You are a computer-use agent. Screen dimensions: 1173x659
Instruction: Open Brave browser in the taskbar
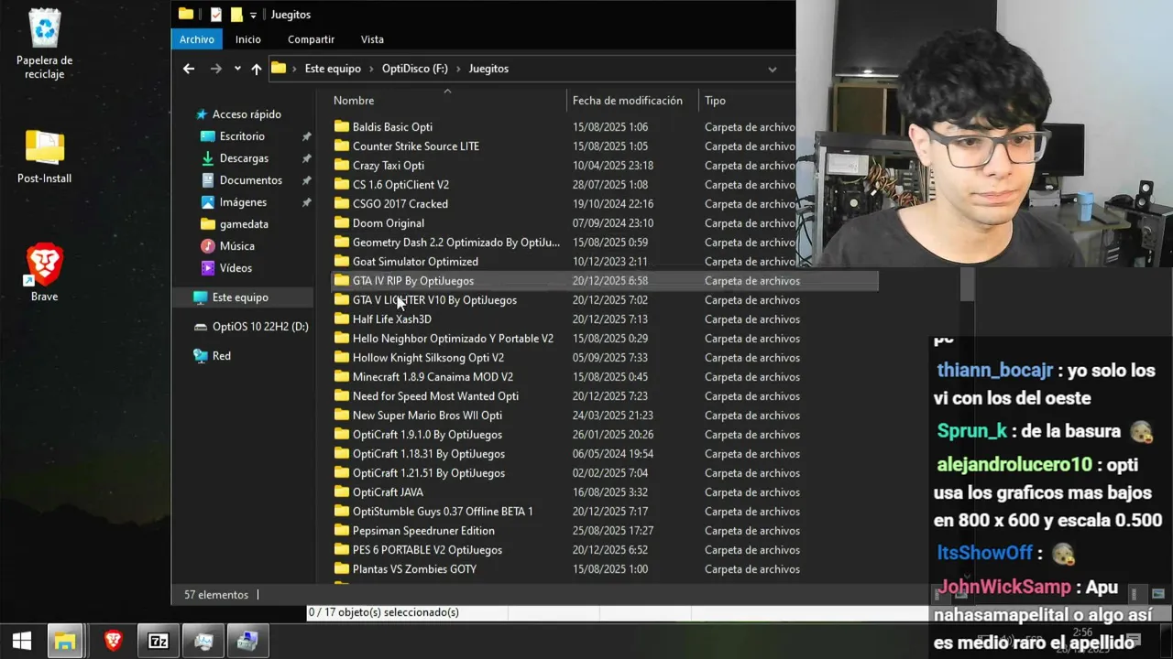(113, 641)
